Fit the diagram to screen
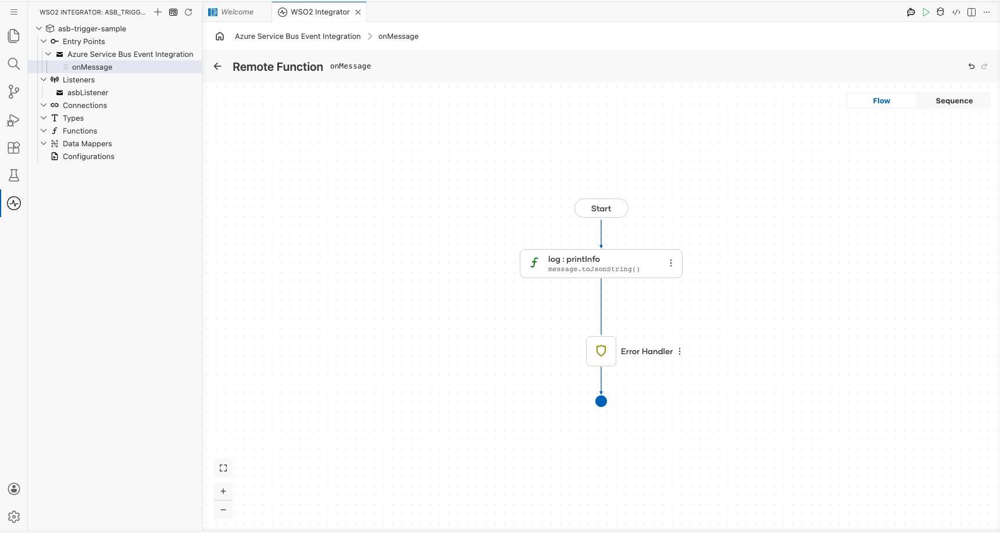 (x=223, y=468)
